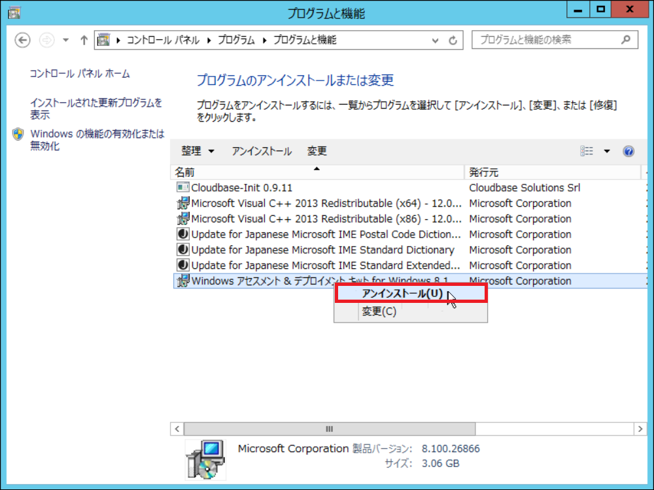Screen dimensions: 654x490
Task: Select Windows アセスメント & デプロイメント キット row
Action: click(x=409, y=281)
